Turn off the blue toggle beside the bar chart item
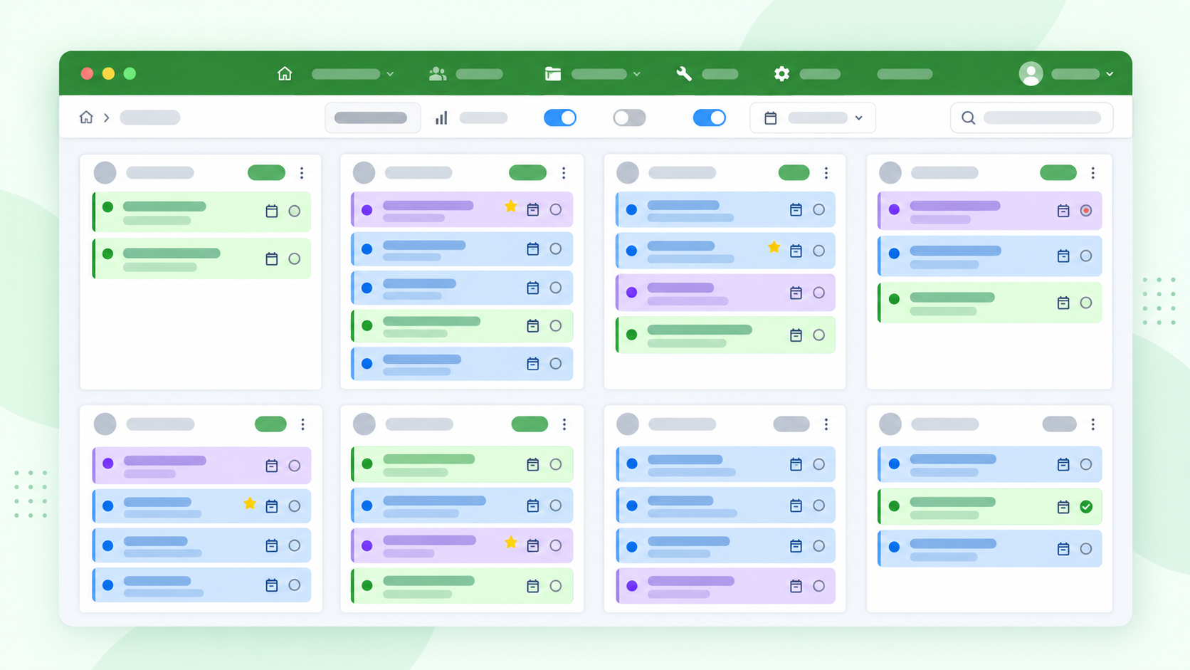Viewport: 1190px width, 670px height. click(560, 117)
